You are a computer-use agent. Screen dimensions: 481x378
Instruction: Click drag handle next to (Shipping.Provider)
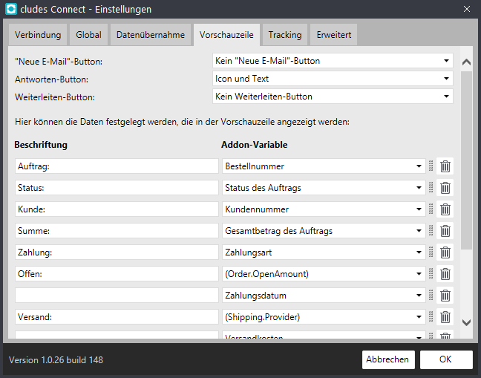431,316
